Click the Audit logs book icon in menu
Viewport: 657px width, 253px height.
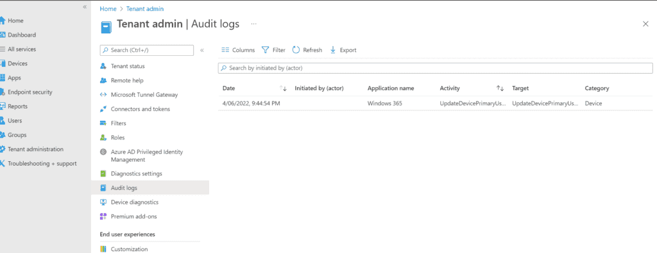pyautogui.click(x=103, y=188)
